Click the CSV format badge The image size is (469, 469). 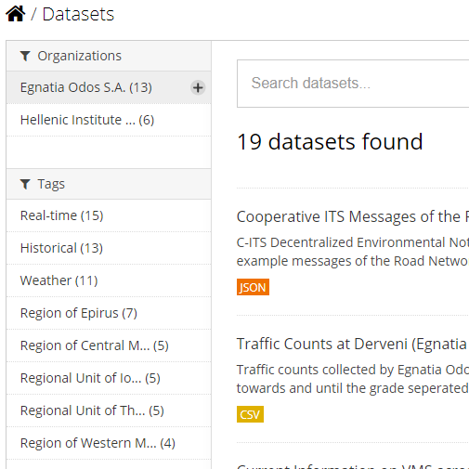250,414
